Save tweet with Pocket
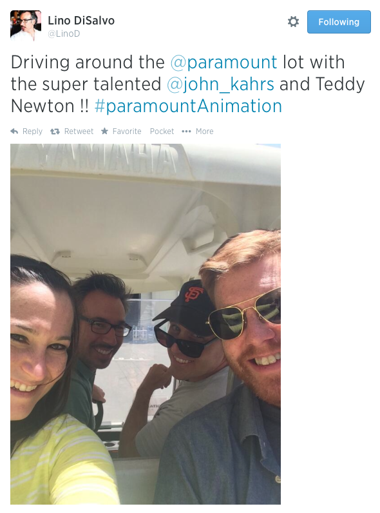This screenshot has height=513, width=380. [162, 131]
